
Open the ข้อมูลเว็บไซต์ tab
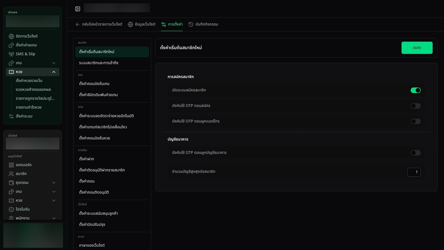pyautogui.click(x=142, y=24)
